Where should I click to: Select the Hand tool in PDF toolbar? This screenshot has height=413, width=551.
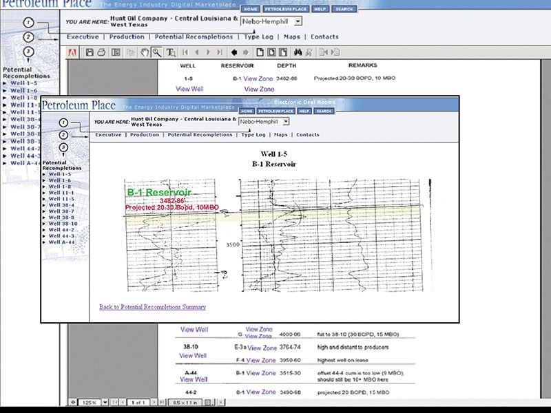pyautogui.click(x=145, y=52)
